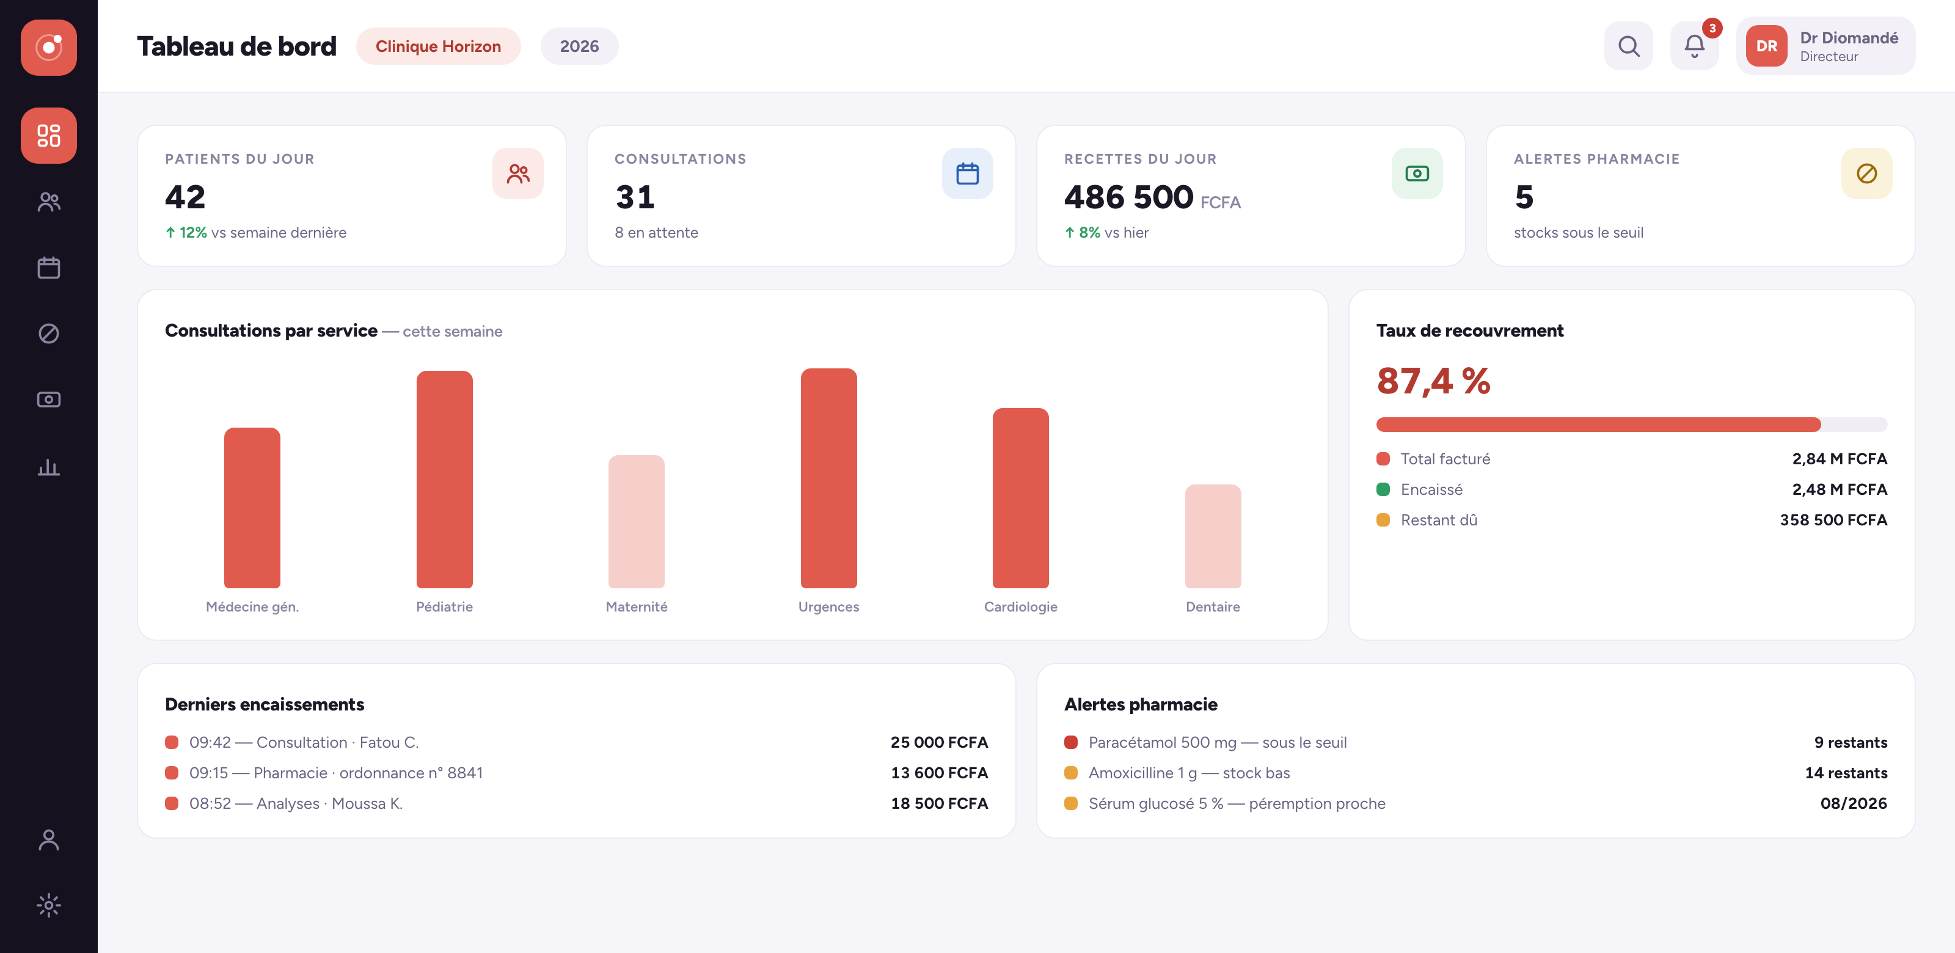Open the Paracétamol 500 mg alert row
This screenshot has width=1955, height=953.
click(x=1475, y=742)
